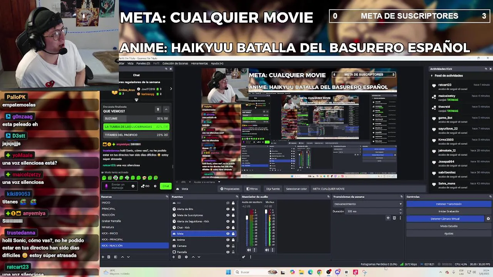Screen dimensions: 493x277
Task: Add a new scene in Escenas panel
Action: click(x=103, y=257)
